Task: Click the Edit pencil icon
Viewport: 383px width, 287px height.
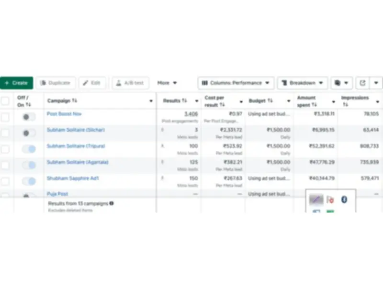Action: click(84, 82)
